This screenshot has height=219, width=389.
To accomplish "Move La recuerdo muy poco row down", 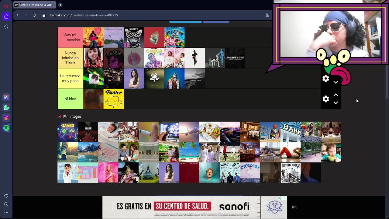I will 336,82.
